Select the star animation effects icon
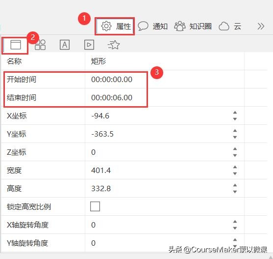273x259 pixels. click(114, 45)
